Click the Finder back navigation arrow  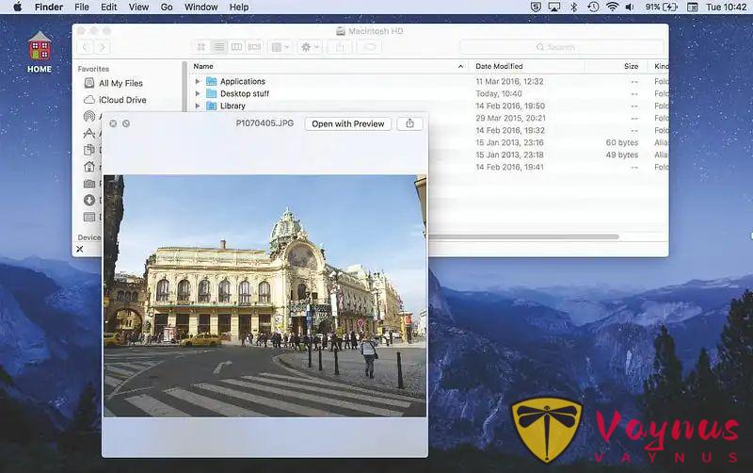pyautogui.click(x=86, y=46)
